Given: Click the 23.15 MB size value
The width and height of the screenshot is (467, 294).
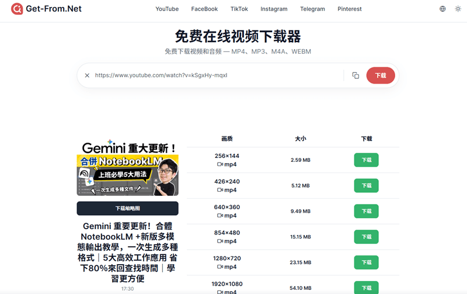Looking at the screenshot, I should coord(301,262).
